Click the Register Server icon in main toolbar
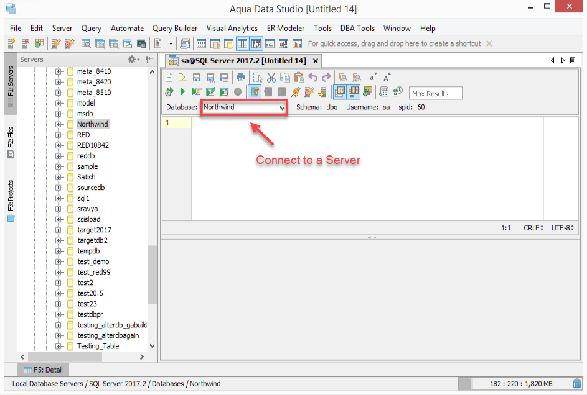Screen dimensions: 587x395 pos(11,43)
